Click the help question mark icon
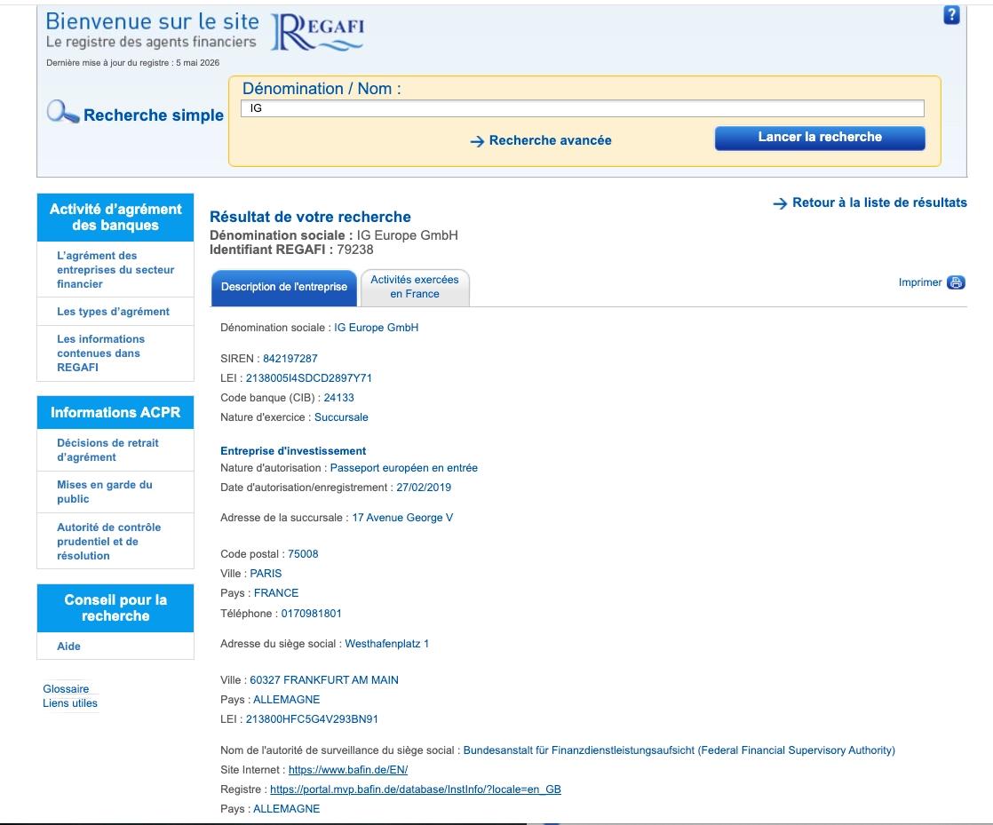The width and height of the screenshot is (993, 825). point(951,14)
